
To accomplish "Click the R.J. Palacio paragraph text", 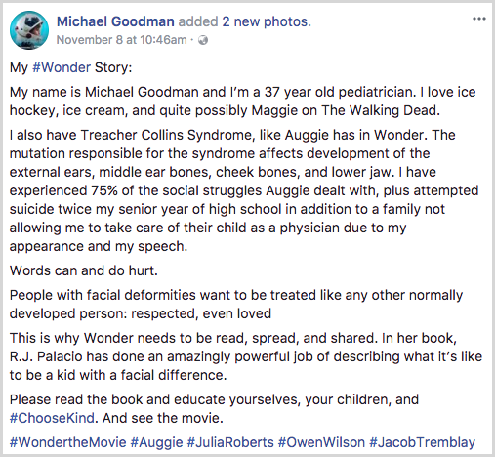I will click(x=246, y=356).
